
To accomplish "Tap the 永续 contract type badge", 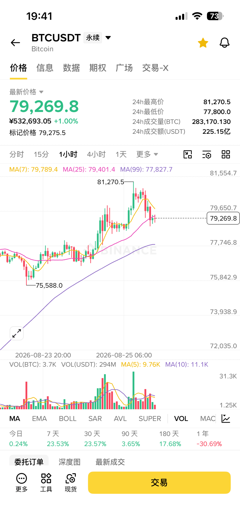I will [x=93, y=38].
